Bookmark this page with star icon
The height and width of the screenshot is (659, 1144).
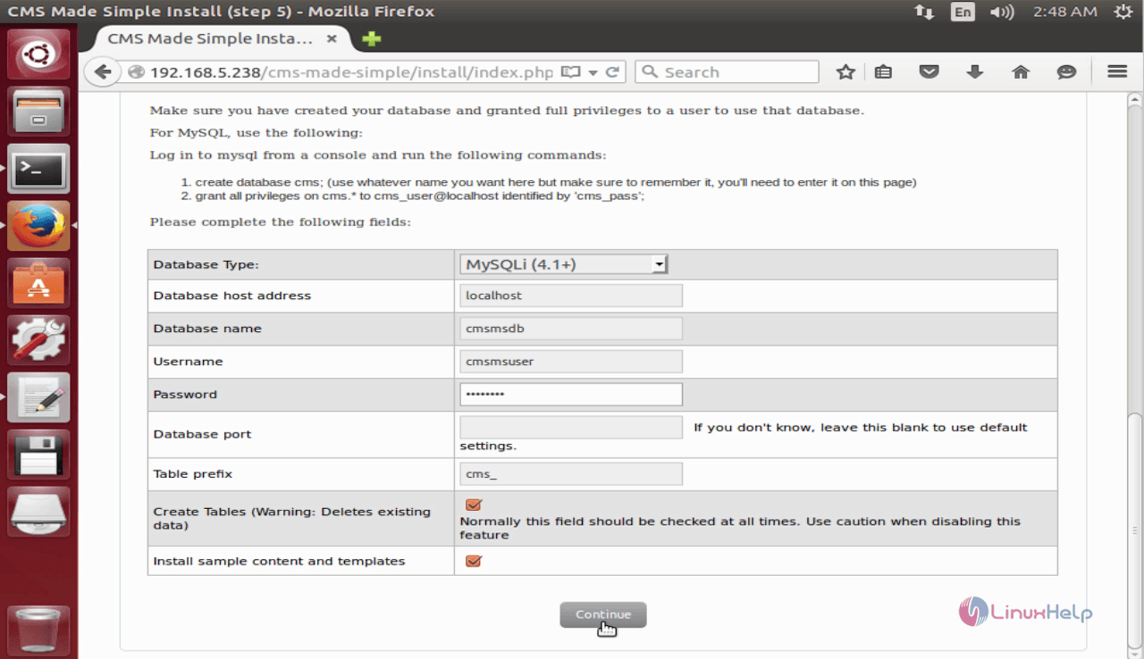pos(845,72)
